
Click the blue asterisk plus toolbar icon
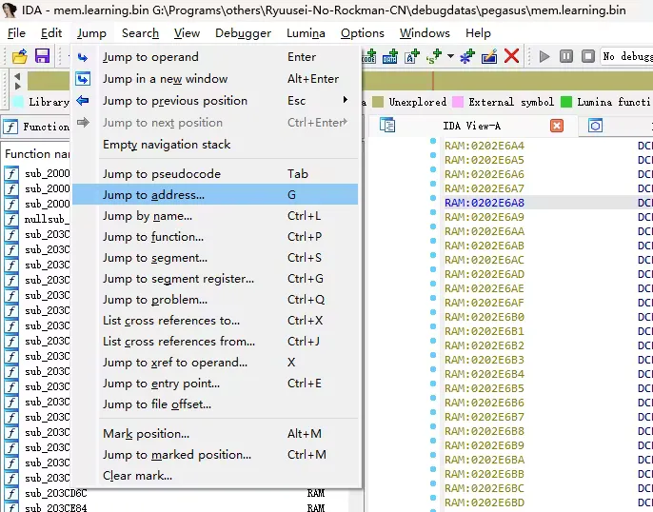(466, 57)
